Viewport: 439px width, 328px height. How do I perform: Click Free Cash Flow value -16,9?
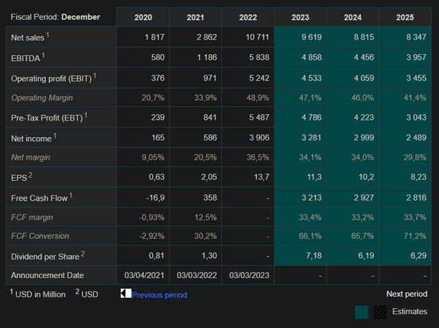[156, 197]
